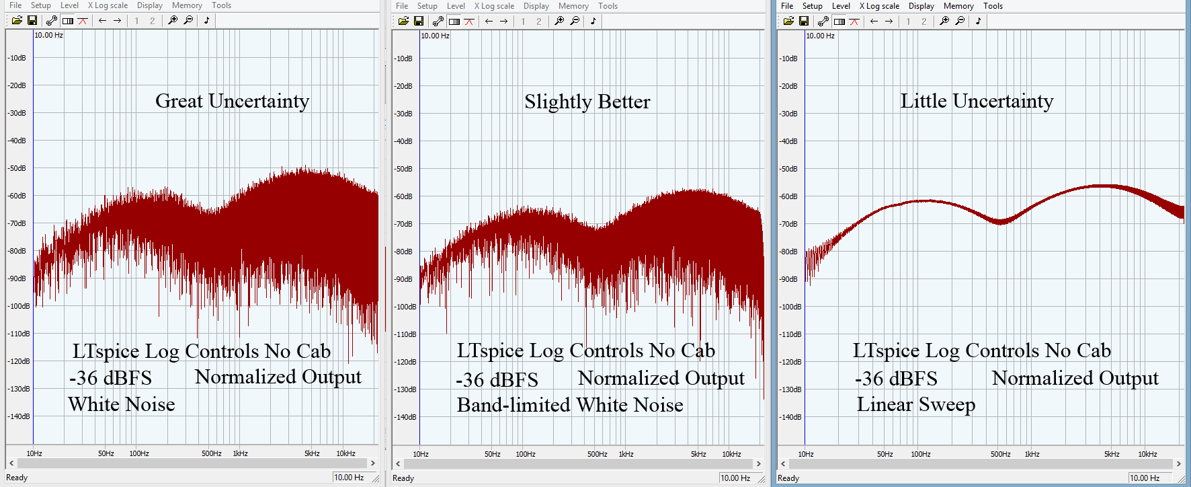Select memory 2 icon in Little Uncertainty window
This screenshot has height=487, width=1191.
coord(924,21)
